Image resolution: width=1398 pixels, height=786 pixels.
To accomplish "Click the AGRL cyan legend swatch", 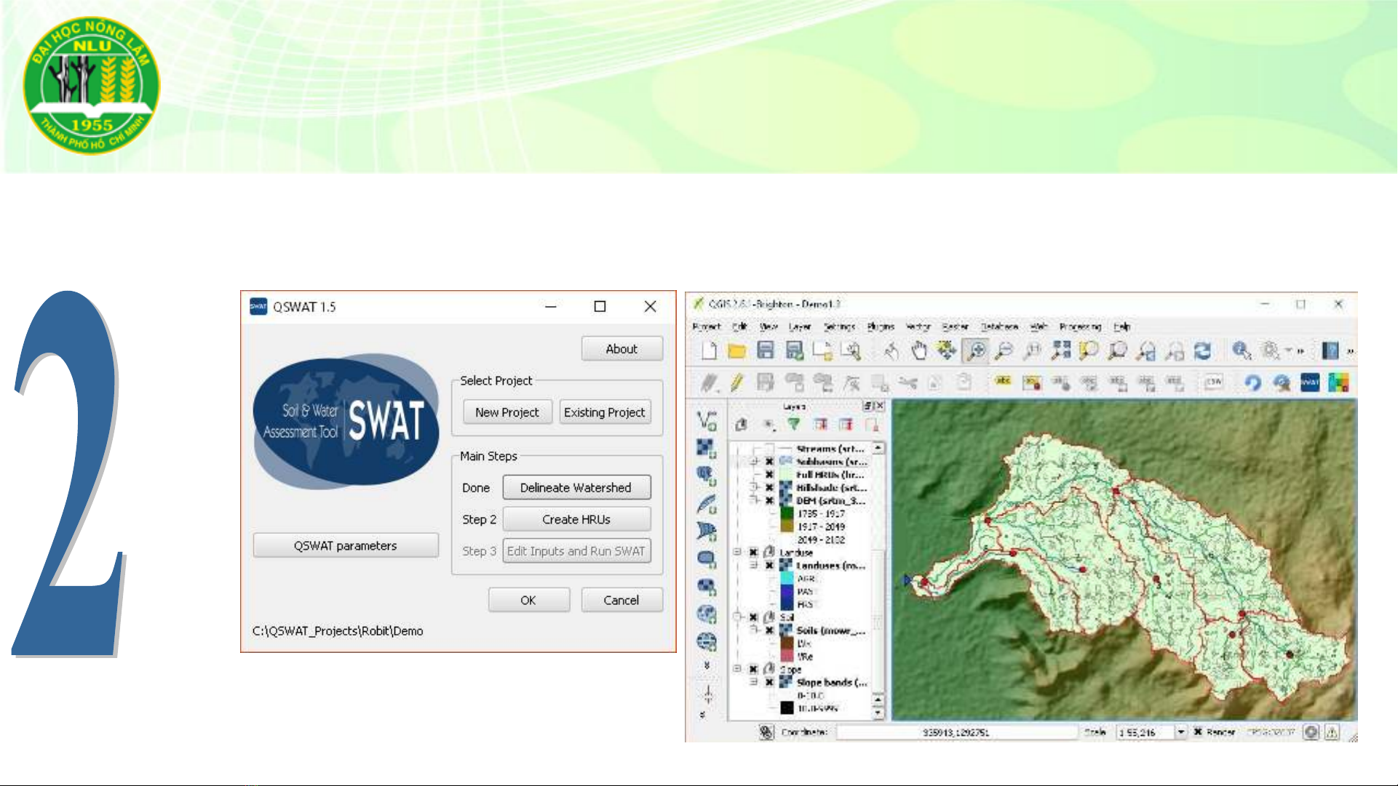I will pyautogui.click(x=787, y=579).
